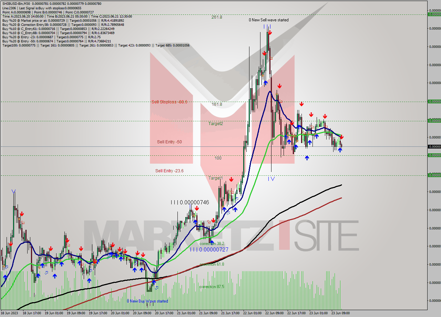Select the '19 Jun 17:00' time axis label
This screenshot has height=317, width=441.
(98, 313)
